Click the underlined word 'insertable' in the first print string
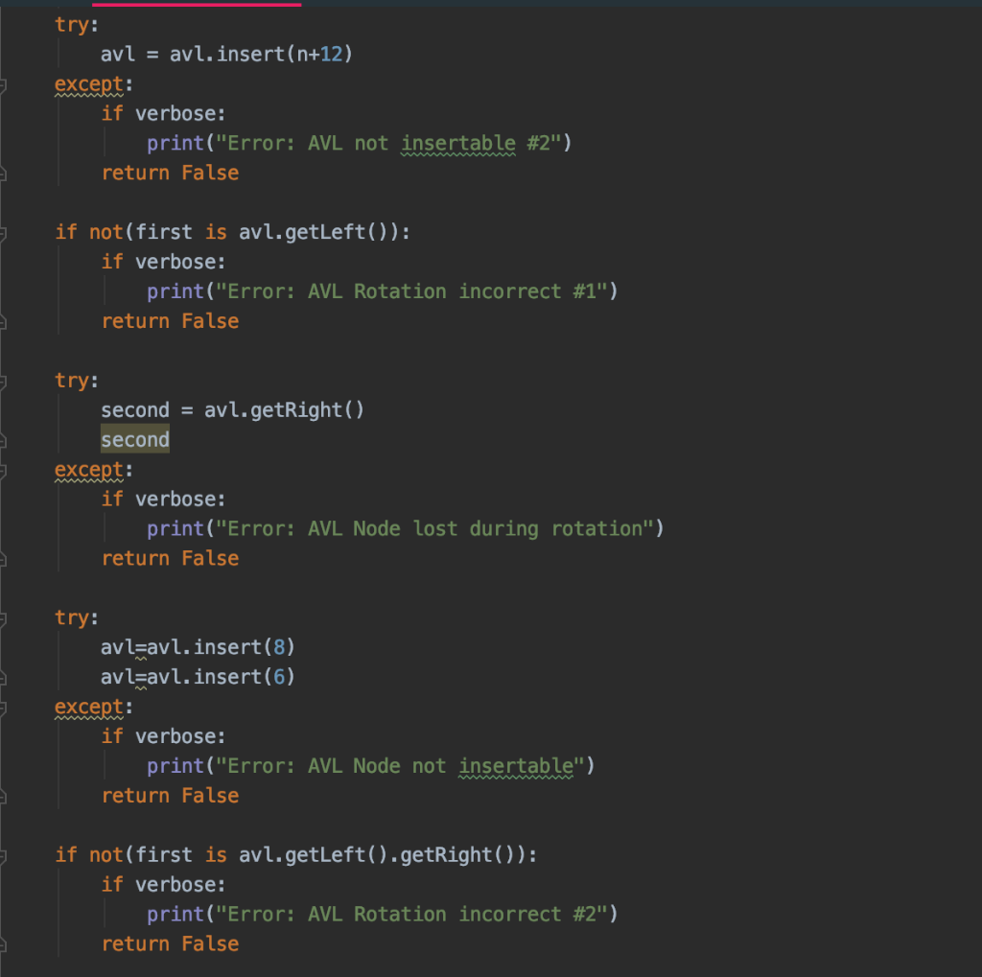This screenshot has height=977, width=982. point(457,142)
